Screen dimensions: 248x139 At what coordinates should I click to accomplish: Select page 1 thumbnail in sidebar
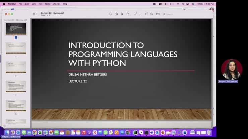point(16,29)
